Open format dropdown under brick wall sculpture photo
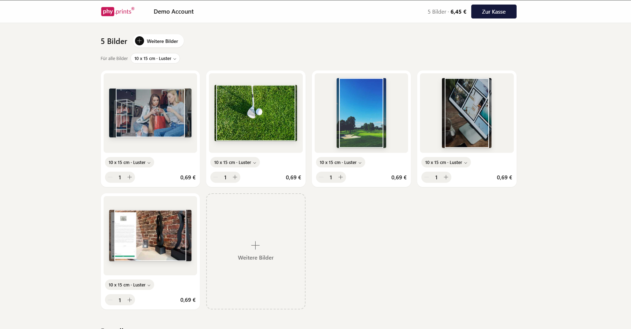The width and height of the screenshot is (631, 329). coord(129,285)
